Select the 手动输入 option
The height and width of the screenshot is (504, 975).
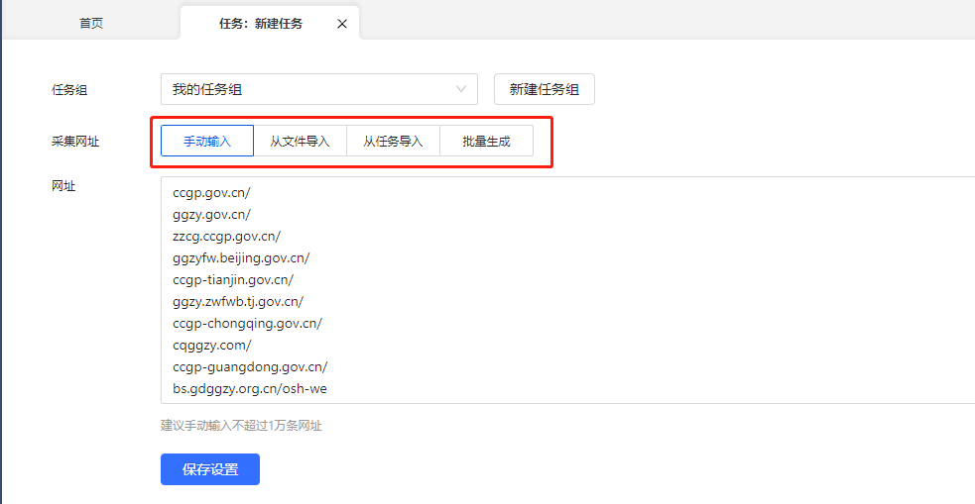click(x=207, y=141)
